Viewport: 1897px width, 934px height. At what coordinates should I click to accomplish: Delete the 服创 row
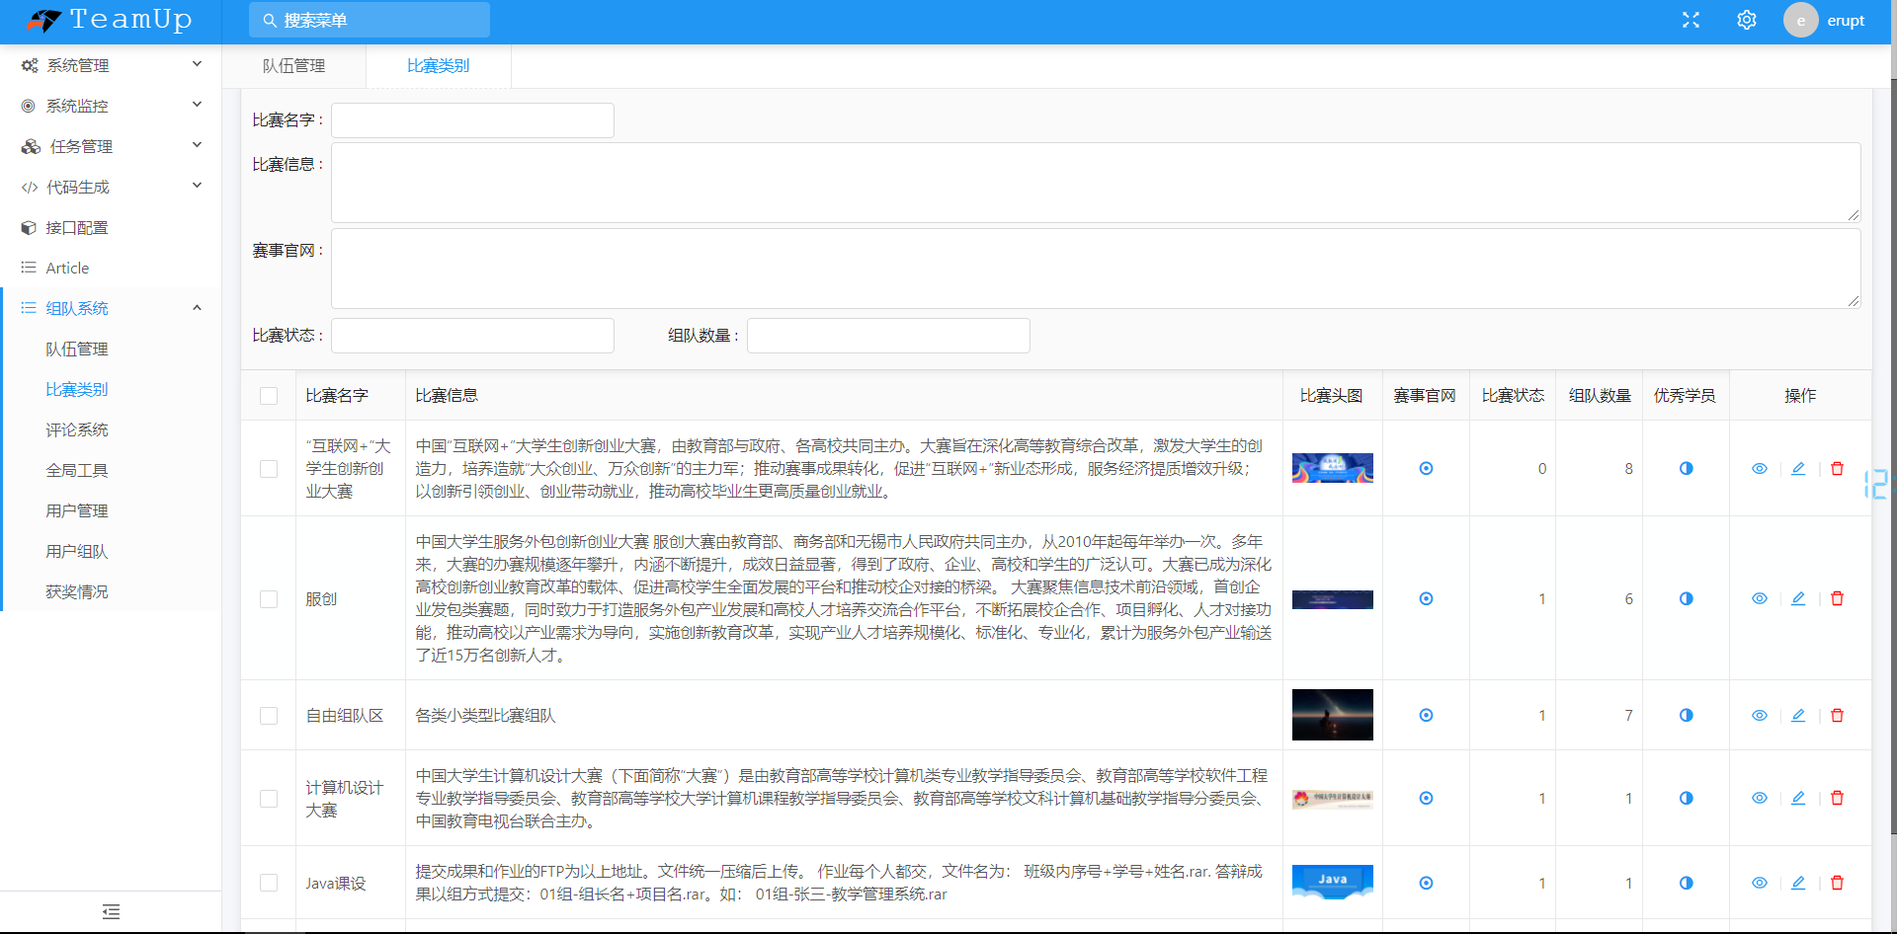point(1837,598)
